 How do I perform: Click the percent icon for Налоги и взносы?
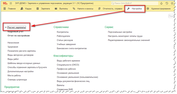coord(74,9)
